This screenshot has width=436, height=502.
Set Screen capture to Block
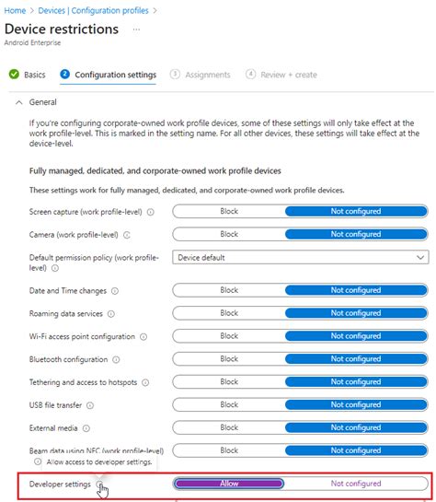pos(229,211)
